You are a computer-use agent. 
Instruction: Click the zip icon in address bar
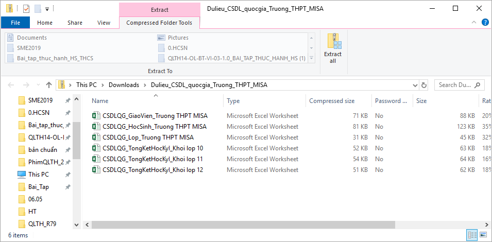62,84
